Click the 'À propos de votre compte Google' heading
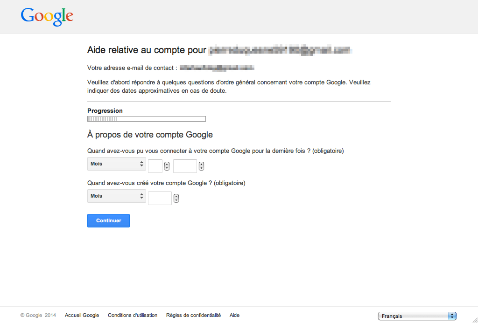Screen dimensions: 478x323 click(150, 135)
